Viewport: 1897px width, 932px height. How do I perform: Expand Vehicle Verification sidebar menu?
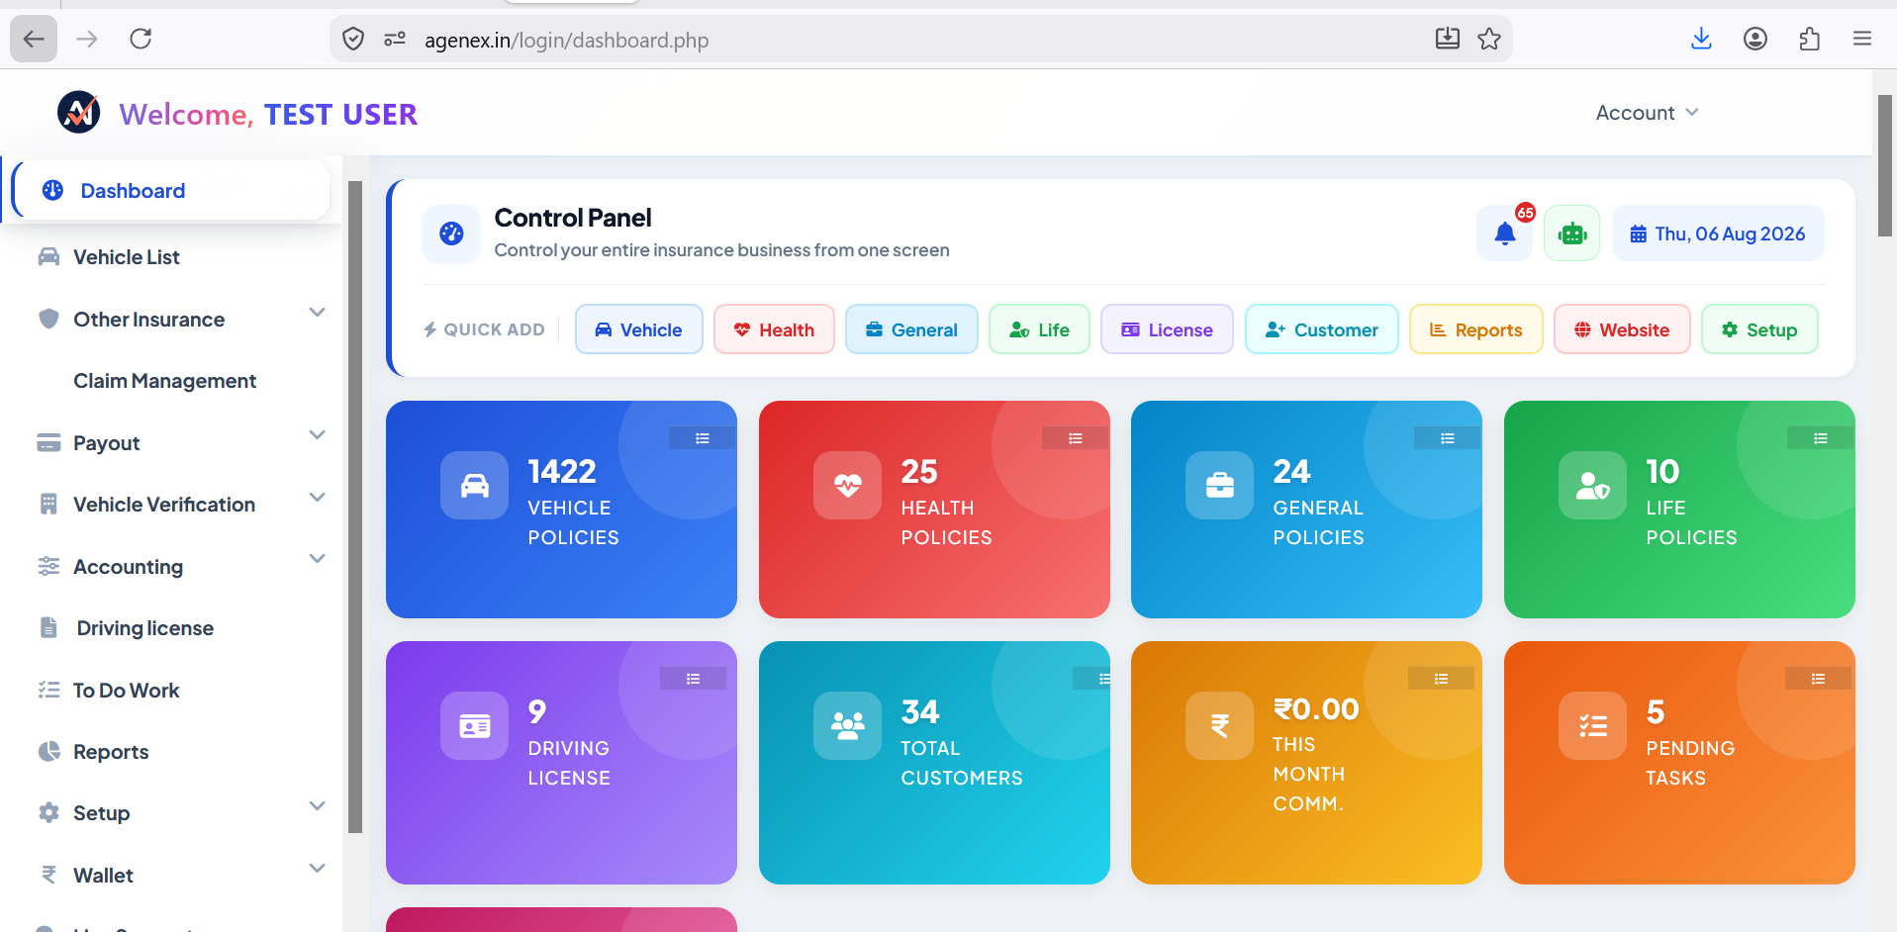pos(317,498)
